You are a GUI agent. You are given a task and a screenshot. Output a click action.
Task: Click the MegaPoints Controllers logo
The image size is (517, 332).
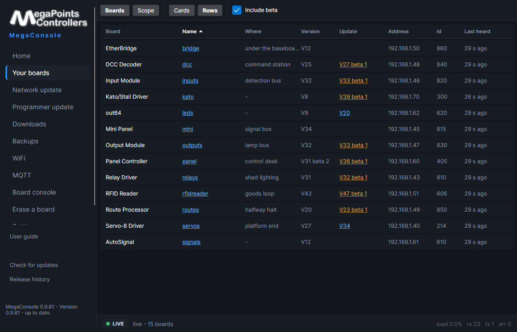tap(48, 18)
